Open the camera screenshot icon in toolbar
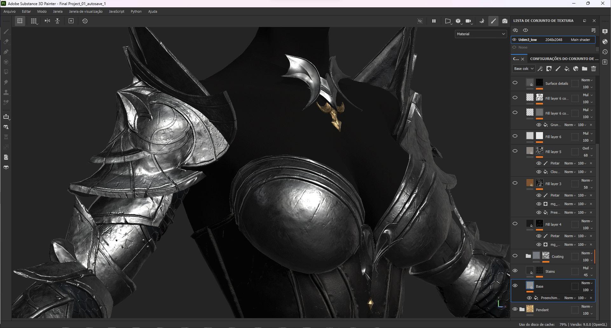611x328 pixels. click(x=505, y=21)
